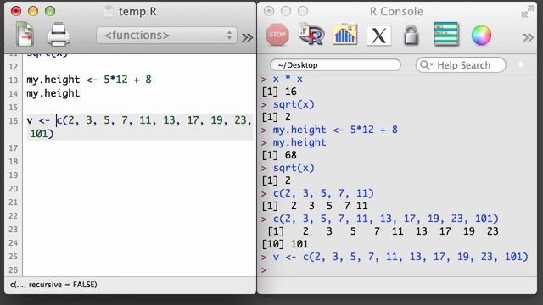Screen dimensions: 543x305
Task: Show more R Console toolbar items
Action: point(528,37)
